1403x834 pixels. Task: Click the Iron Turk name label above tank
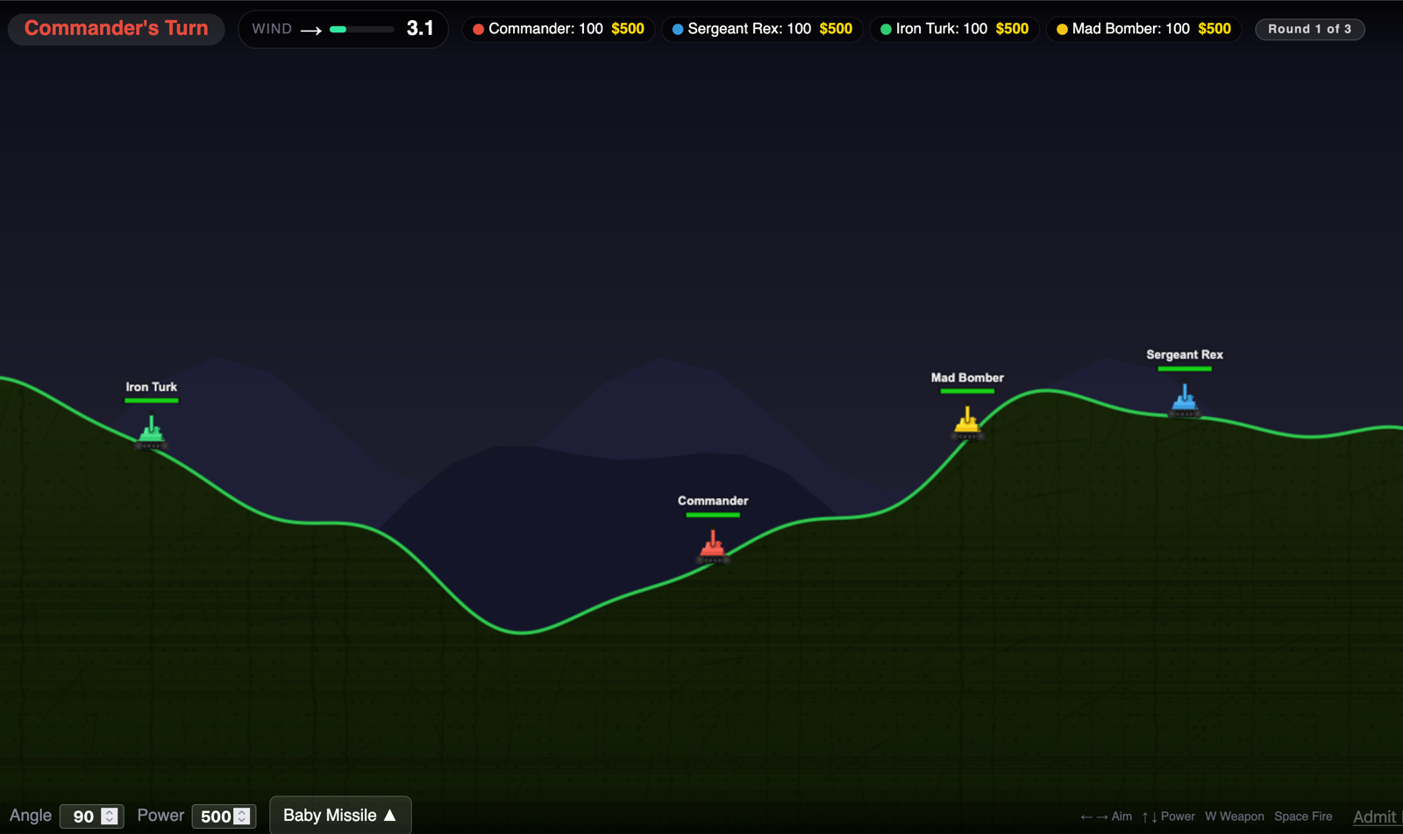pos(151,387)
